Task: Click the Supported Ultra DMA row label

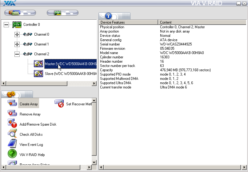Action: tap(116, 83)
